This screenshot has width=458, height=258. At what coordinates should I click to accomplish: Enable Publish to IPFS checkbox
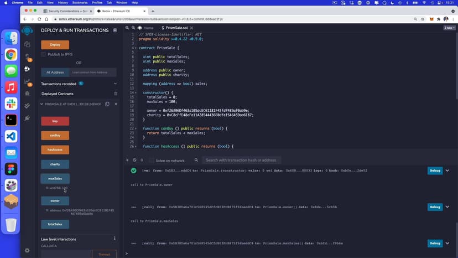coord(44,54)
